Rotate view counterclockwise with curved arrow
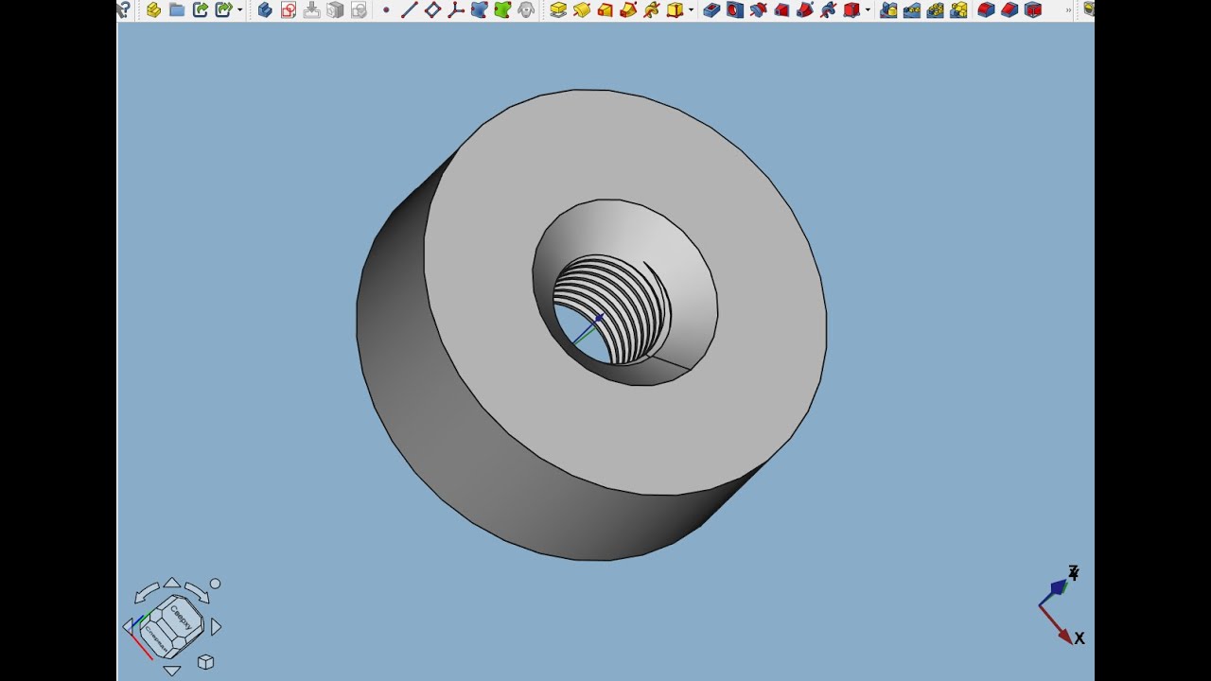The height and width of the screenshot is (681, 1211). click(x=147, y=592)
